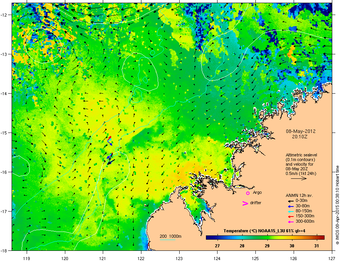
Task: Click the colorbar tick label 28
Action: point(242,246)
